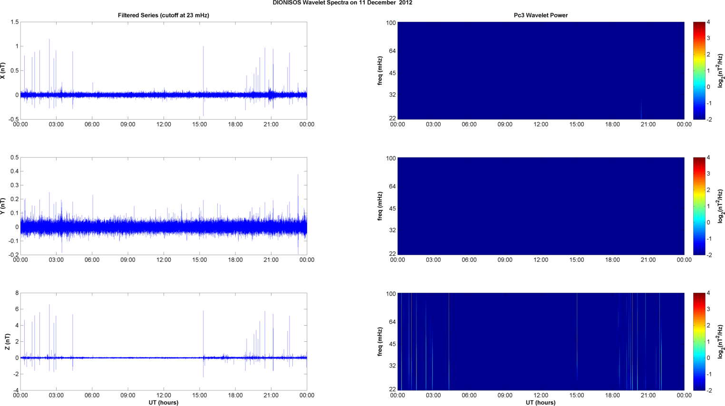Click the DIONISOS Wavelet Spectra figure title
Image resolution: width=725 pixels, height=406 pixels.
click(x=342, y=3)
